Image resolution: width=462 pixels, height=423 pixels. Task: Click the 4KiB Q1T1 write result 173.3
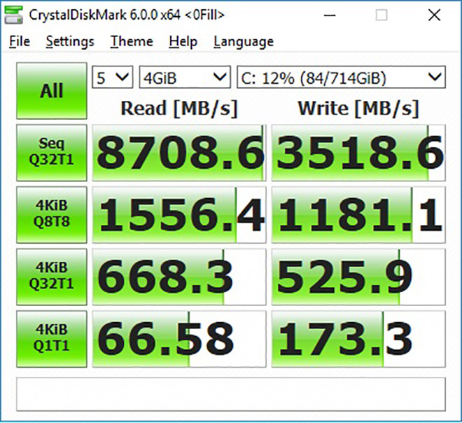[358, 339]
